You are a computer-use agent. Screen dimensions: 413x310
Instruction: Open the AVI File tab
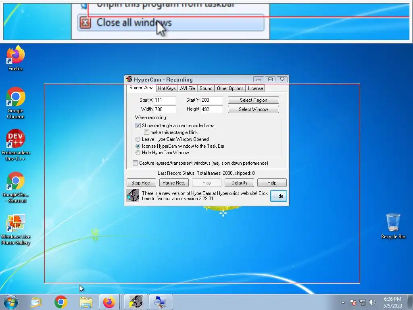pyautogui.click(x=188, y=88)
